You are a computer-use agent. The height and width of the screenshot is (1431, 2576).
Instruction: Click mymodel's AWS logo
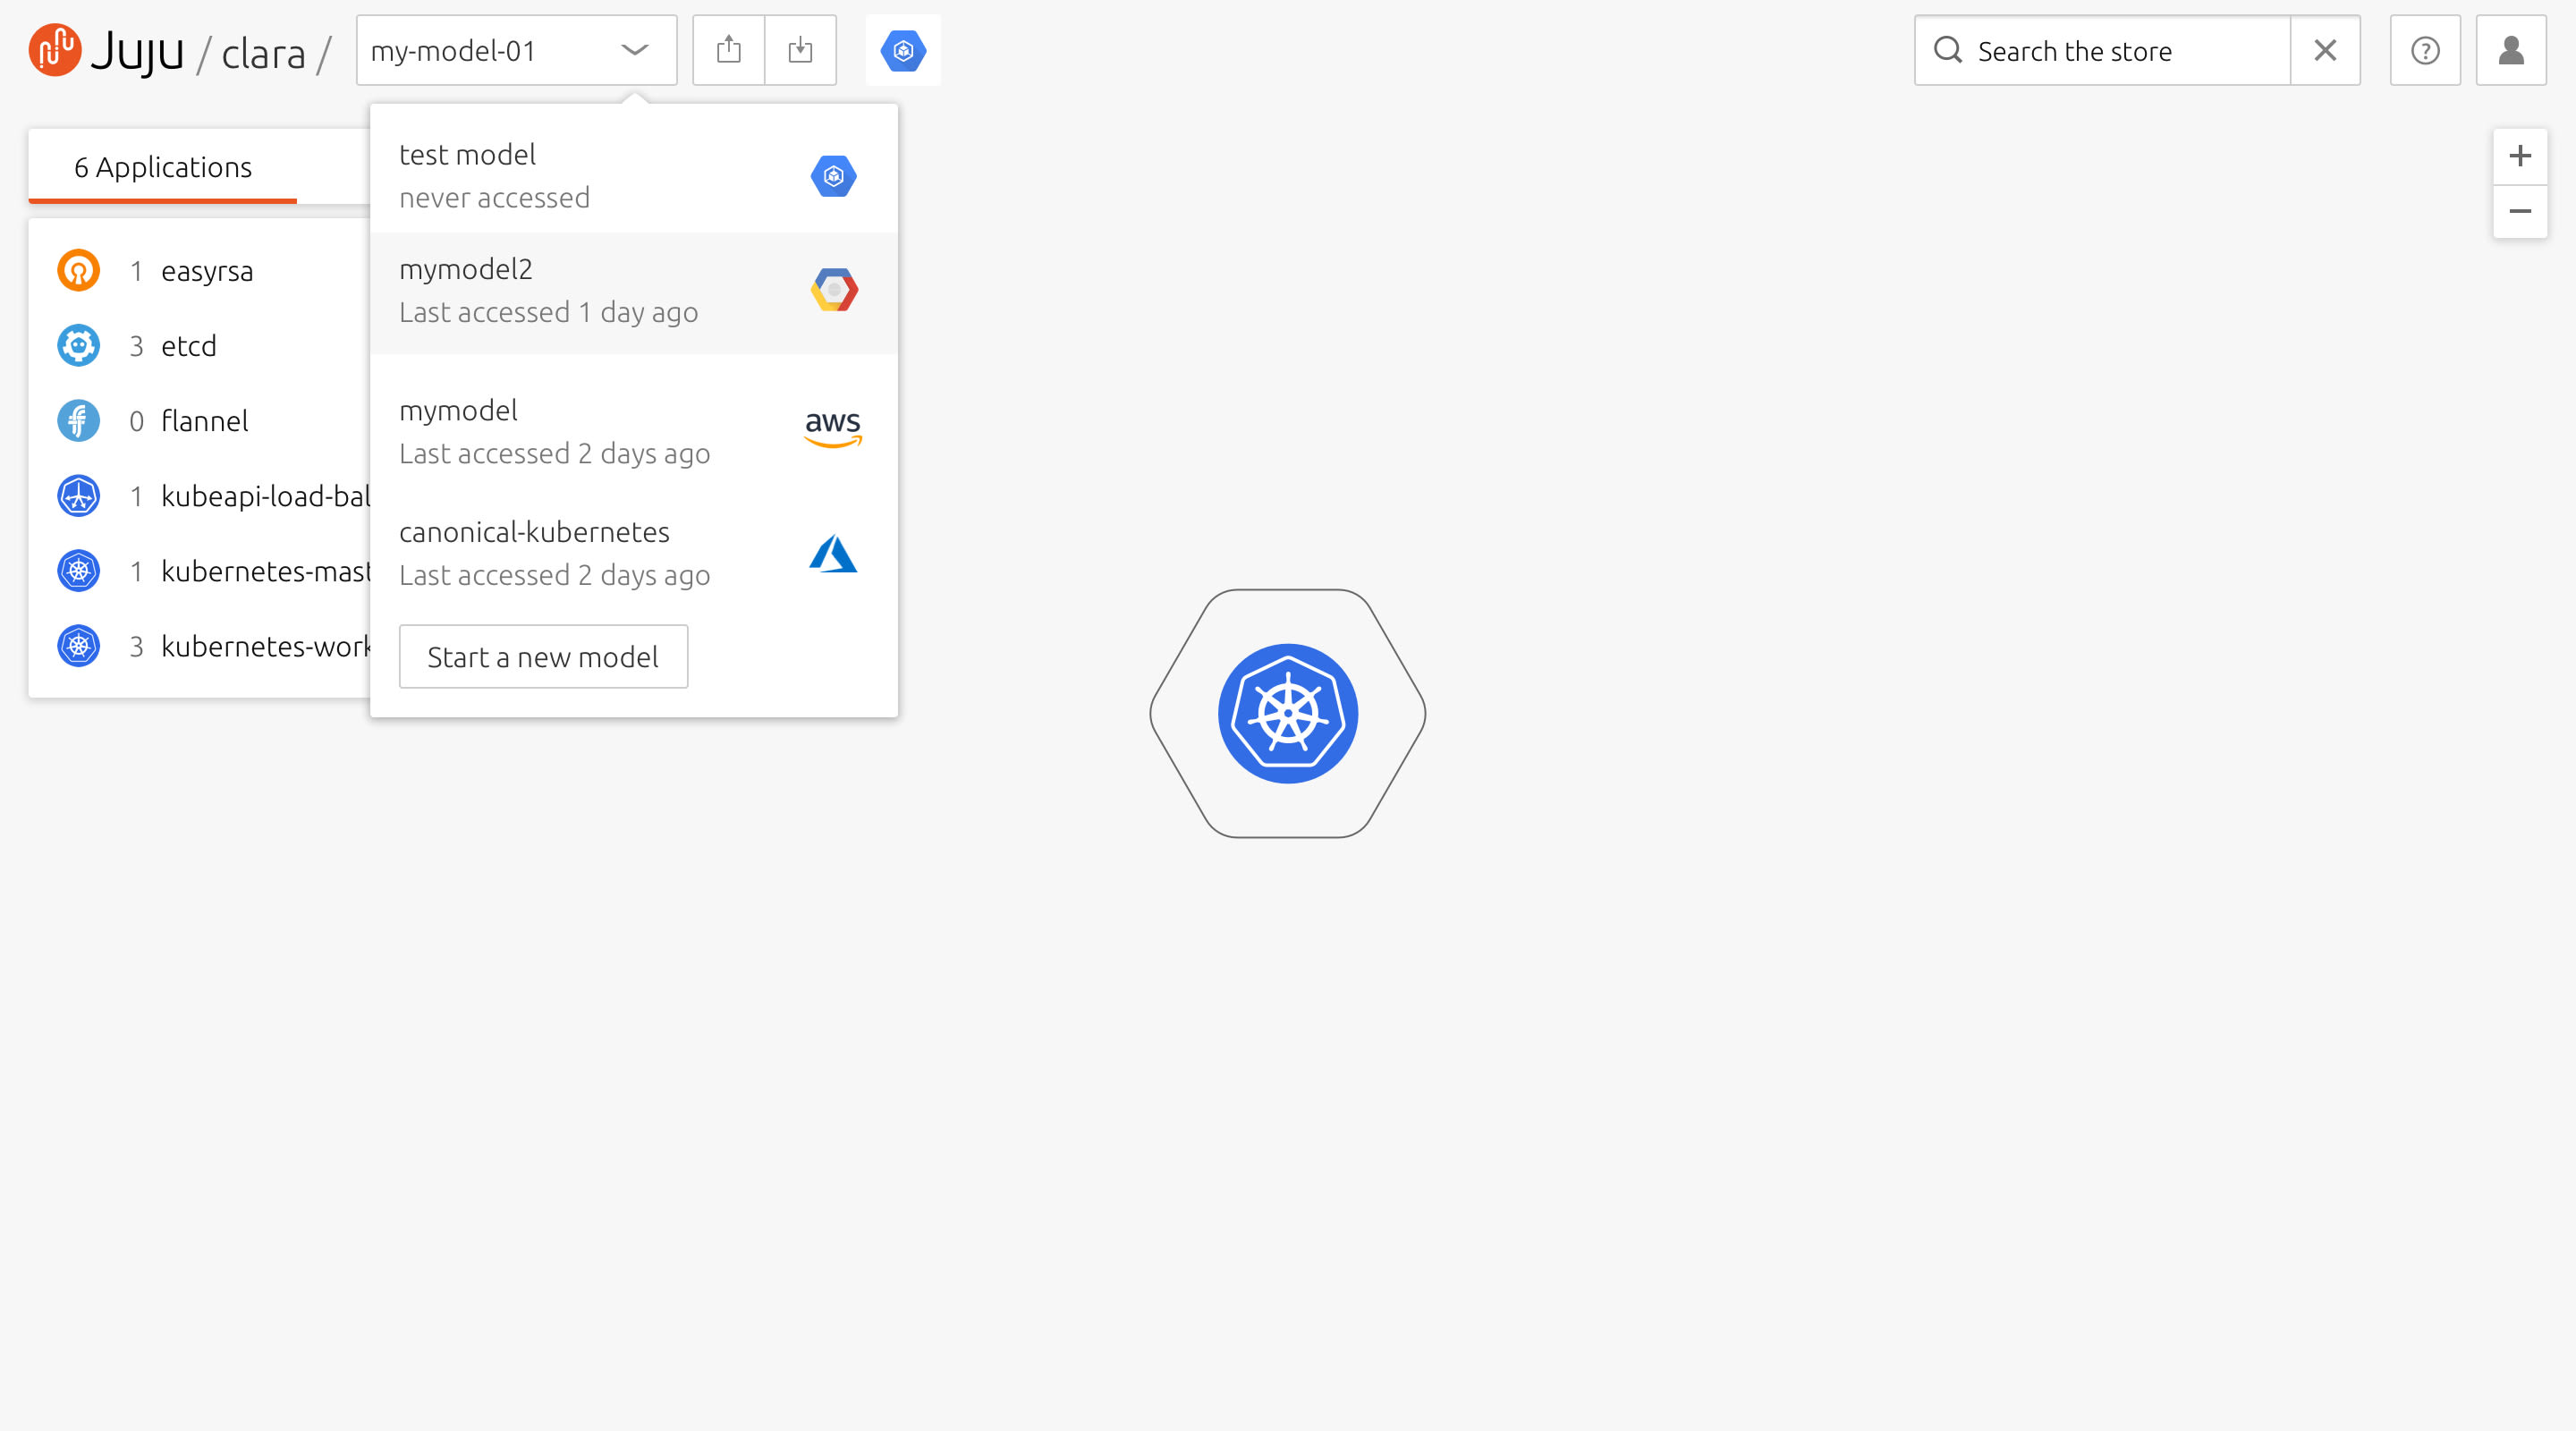coord(833,429)
